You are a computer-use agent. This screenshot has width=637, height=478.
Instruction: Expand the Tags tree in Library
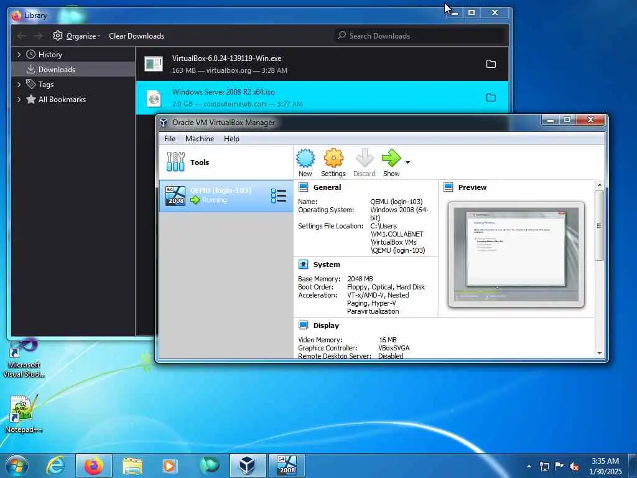[19, 85]
